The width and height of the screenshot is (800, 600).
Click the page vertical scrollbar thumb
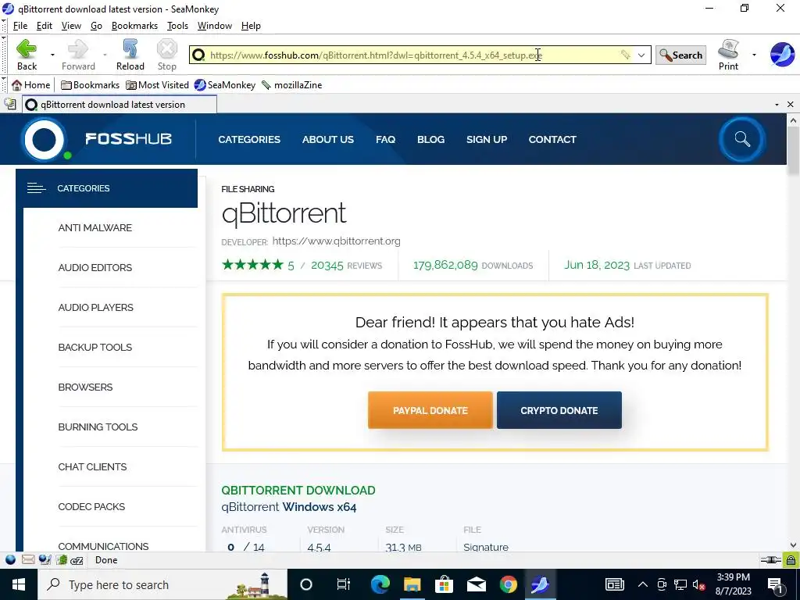pyautogui.click(x=793, y=152)
